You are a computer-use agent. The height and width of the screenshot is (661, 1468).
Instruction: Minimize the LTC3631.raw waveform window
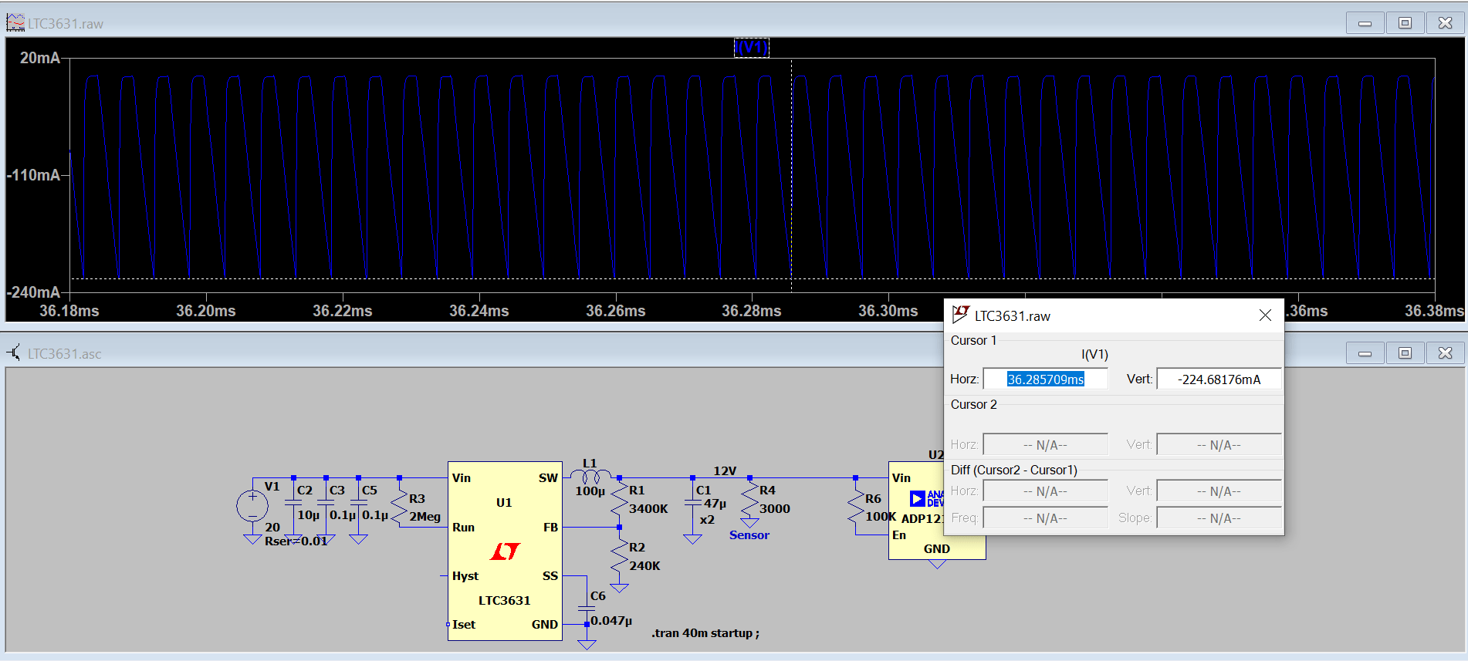click(1365, 23)
